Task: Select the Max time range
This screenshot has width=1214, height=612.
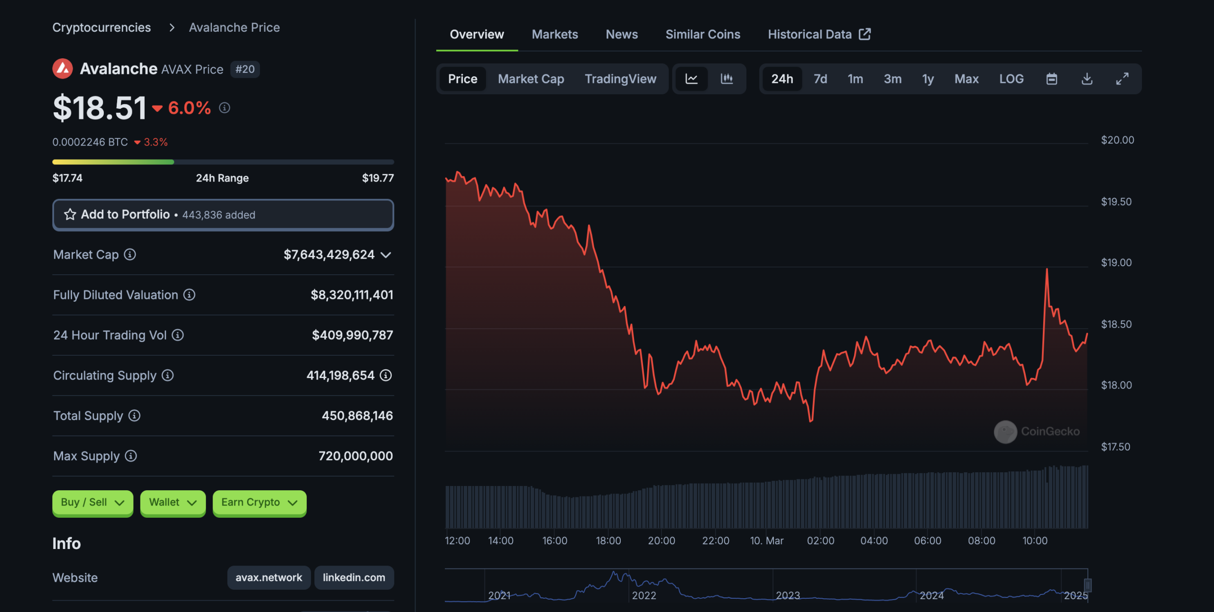Action: click(966, 79)
